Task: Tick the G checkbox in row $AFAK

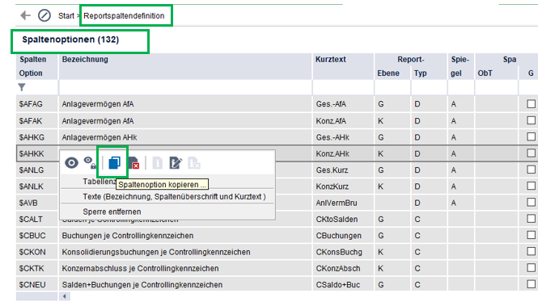Action: pyautogui.click(x=532, y=120)
